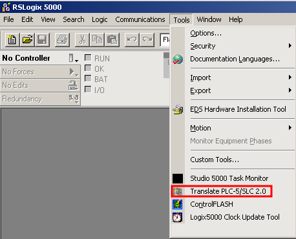
Task: Click controller key switch icon beside No Controller
Action: 73,58
